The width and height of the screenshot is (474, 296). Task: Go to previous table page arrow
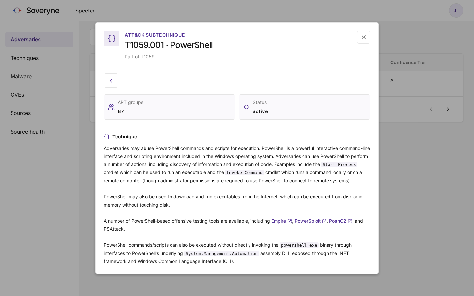pyautogui.click(x=431, y=109)
